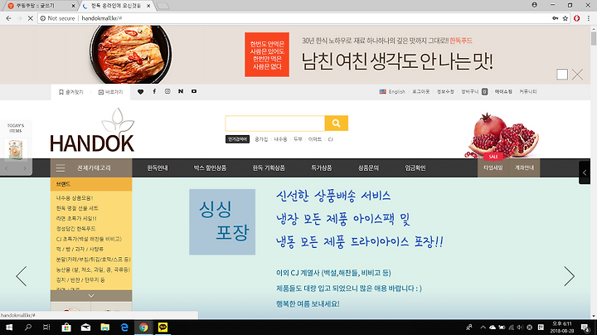Click the page vertical scrollbar thumb
597x335 pixels.
[594, 38]
